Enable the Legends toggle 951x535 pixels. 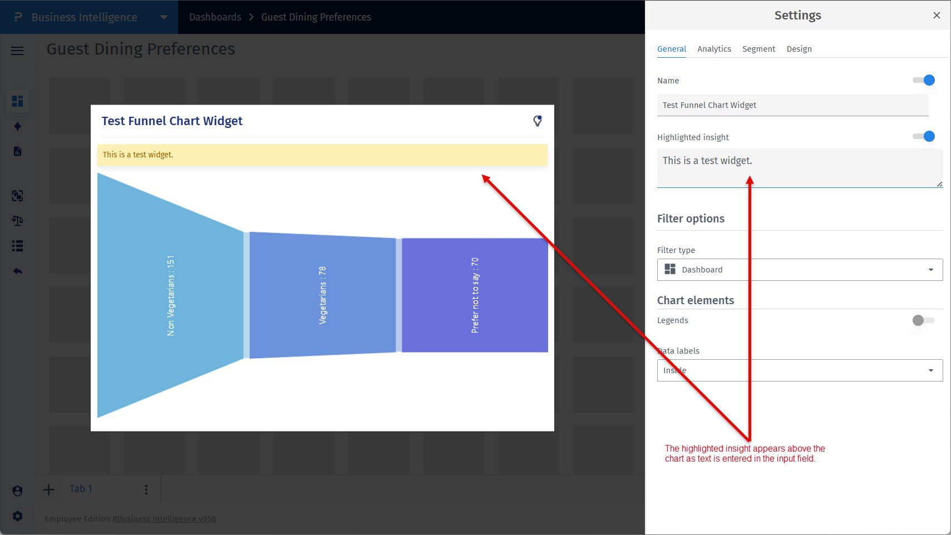tap(924, 320)
